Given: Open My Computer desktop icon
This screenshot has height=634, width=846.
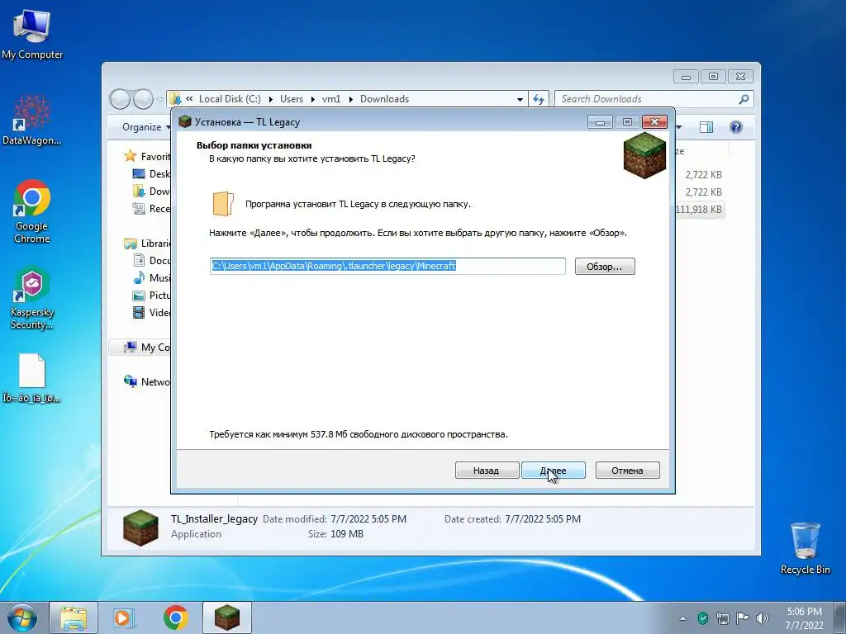Looking at the screenshot, I should coord(32,33).
